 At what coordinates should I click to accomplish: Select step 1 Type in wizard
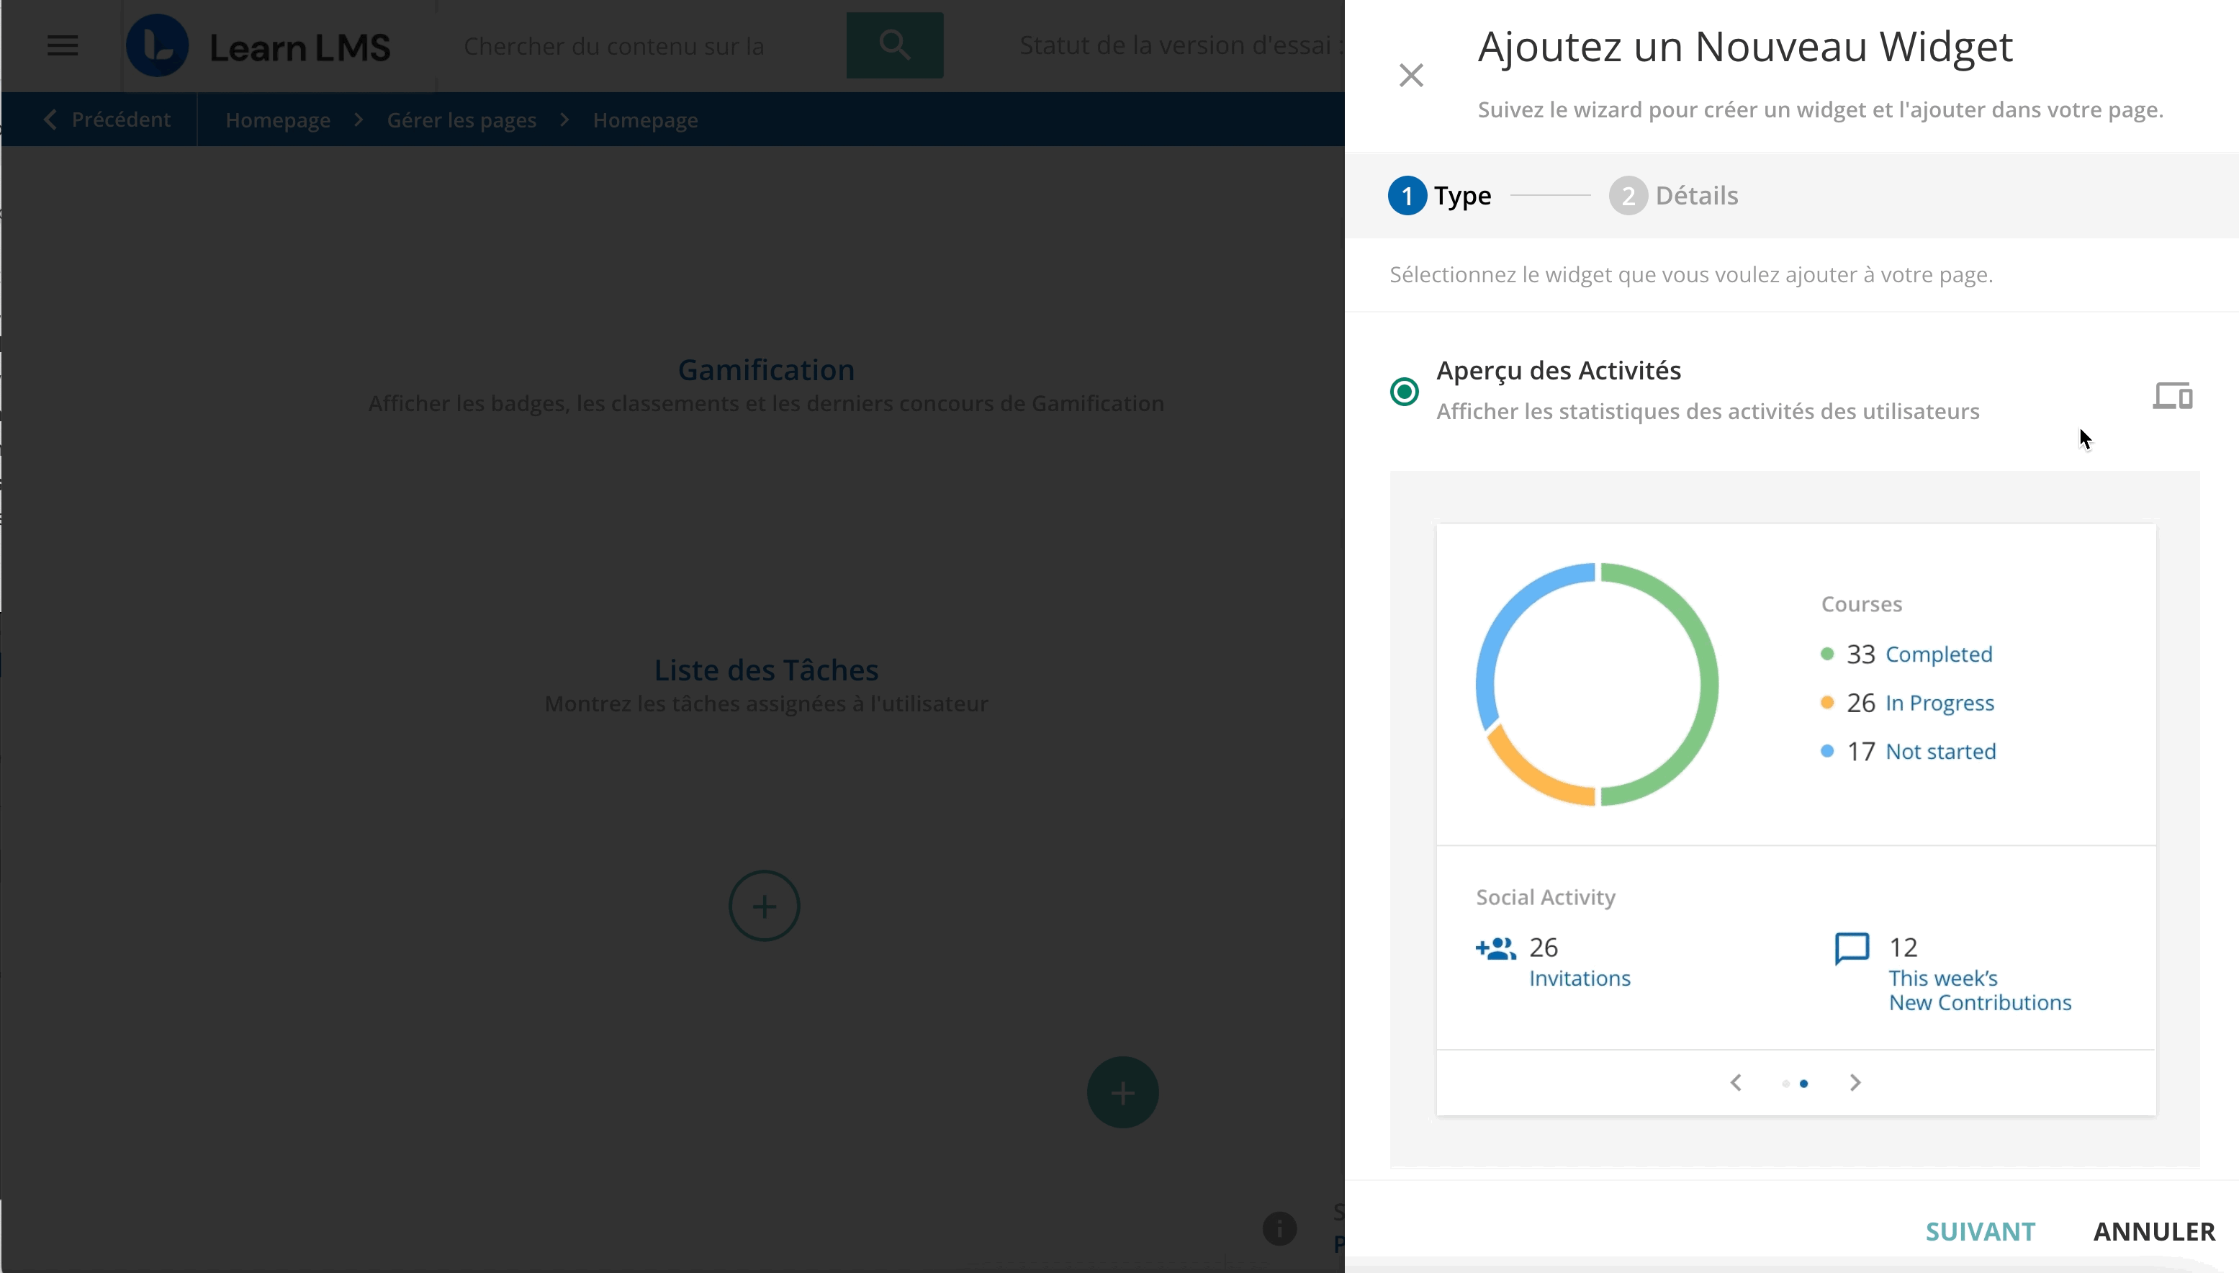(1440, 195)
